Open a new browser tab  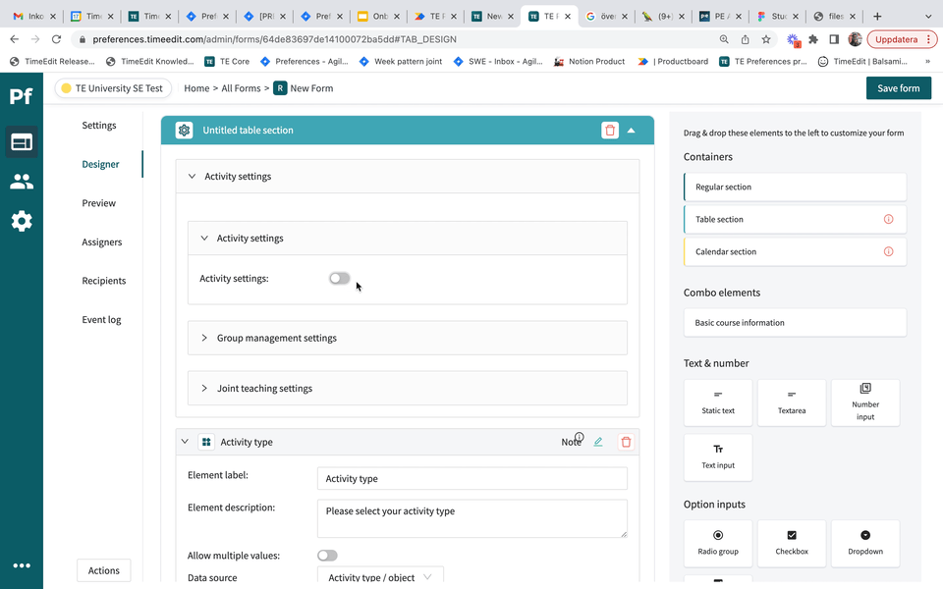pyautogui.click(x=877, y=17)
